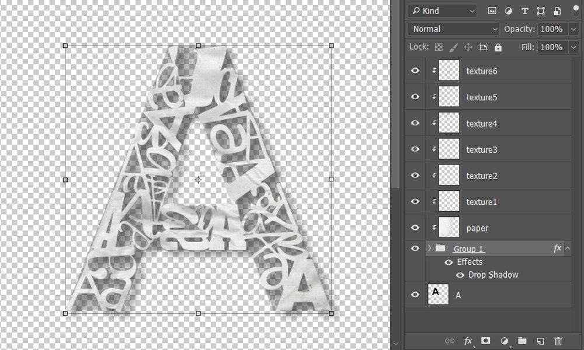Filter layers by type layer icon
The height and width of the screenshot is (350, 584).
pyautogui.click(x=524, y=10)
